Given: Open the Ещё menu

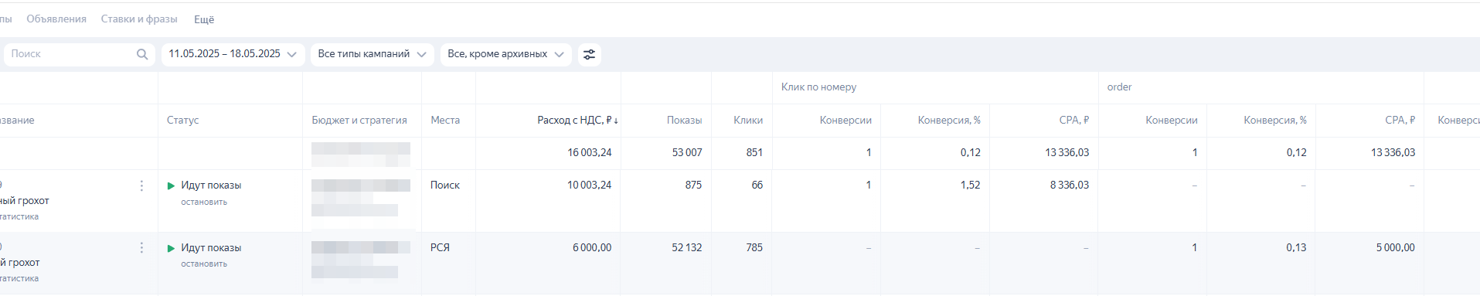Looking at the screenshot, I should 204,19.
